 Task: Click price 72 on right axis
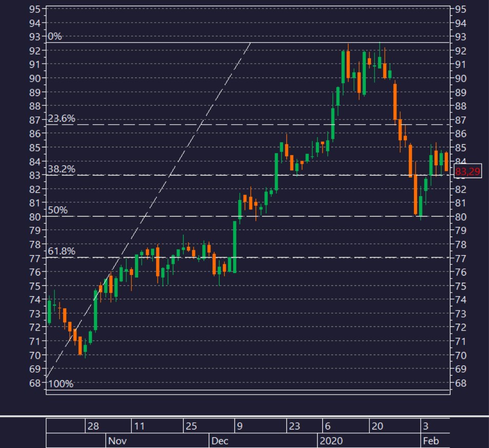(x=461, y=327)
